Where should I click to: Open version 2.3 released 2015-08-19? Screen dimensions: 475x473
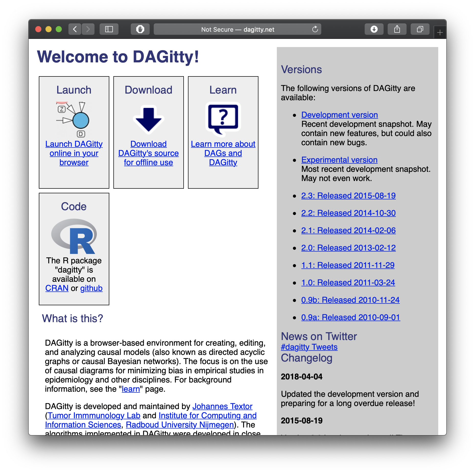(x=348, y=196)
